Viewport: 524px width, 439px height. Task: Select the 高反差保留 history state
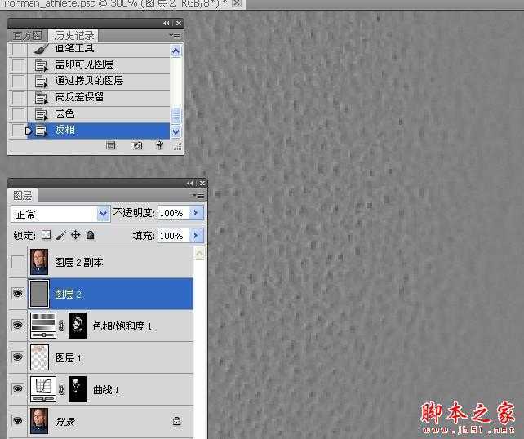(98, 98)
